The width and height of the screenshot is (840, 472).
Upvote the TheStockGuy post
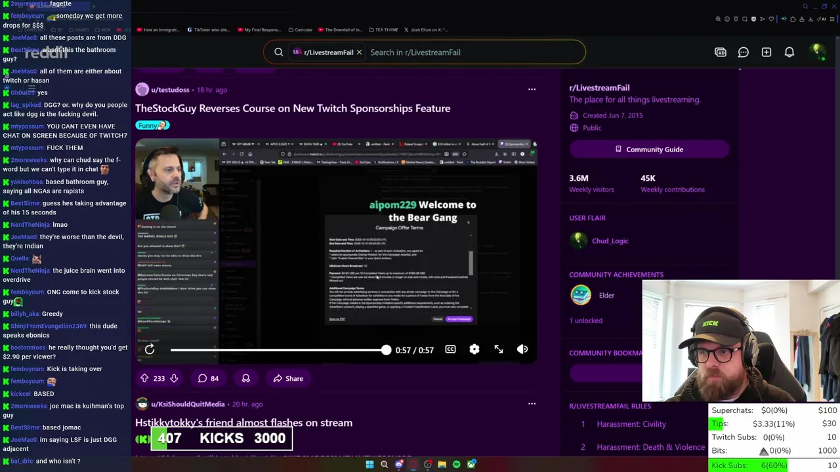point(144,378)
